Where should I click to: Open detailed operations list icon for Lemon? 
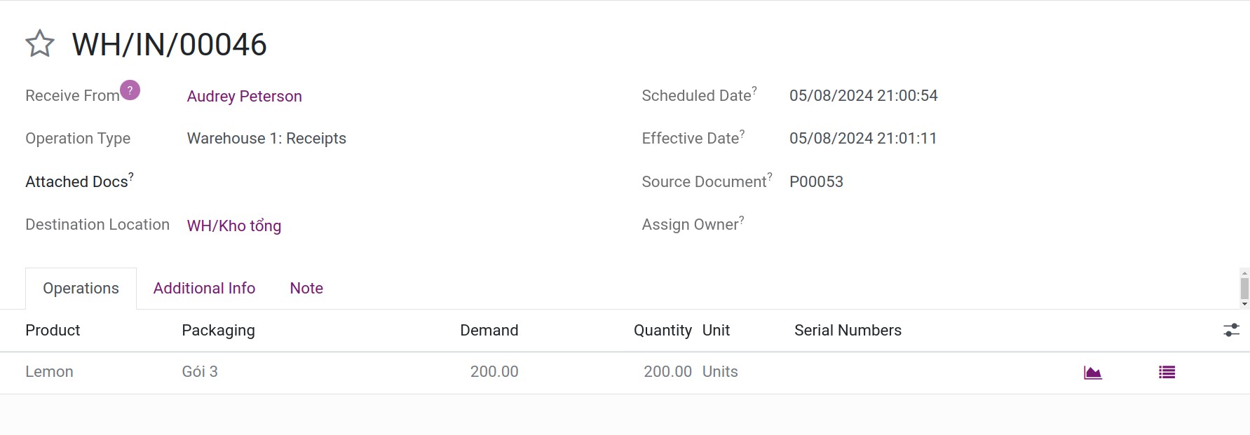(1167, 373)
